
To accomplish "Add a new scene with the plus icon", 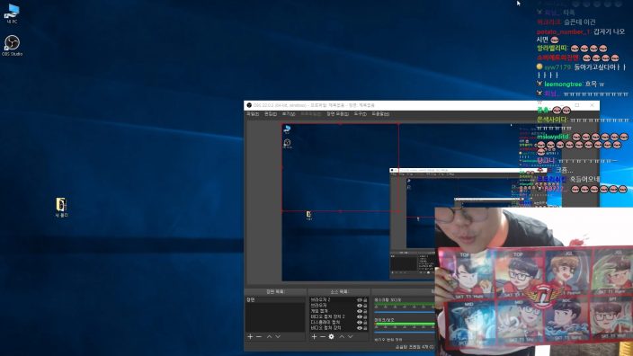I will tap(250, 336).
